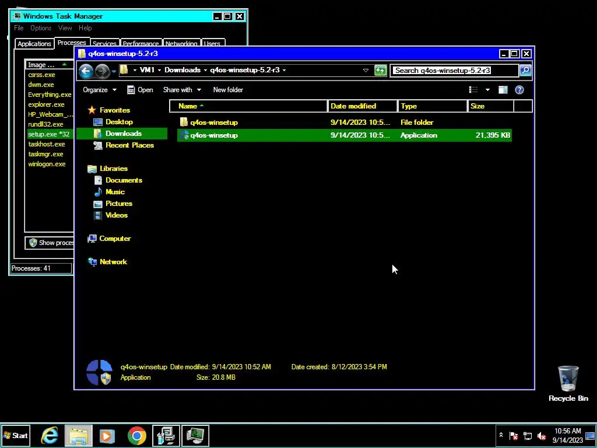Expand the dropdown arrow after Downloads in path

coord(205,70)
